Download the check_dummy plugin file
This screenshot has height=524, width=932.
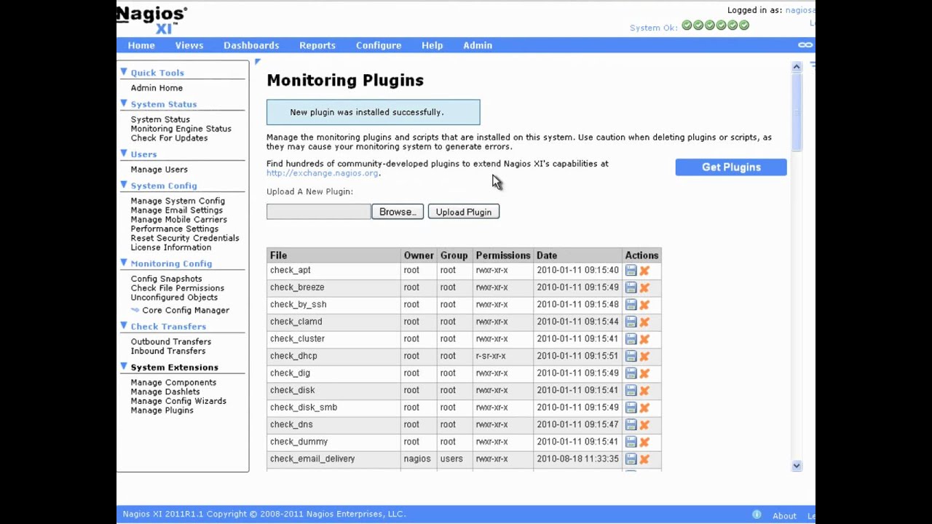click(x=631, y=442)
